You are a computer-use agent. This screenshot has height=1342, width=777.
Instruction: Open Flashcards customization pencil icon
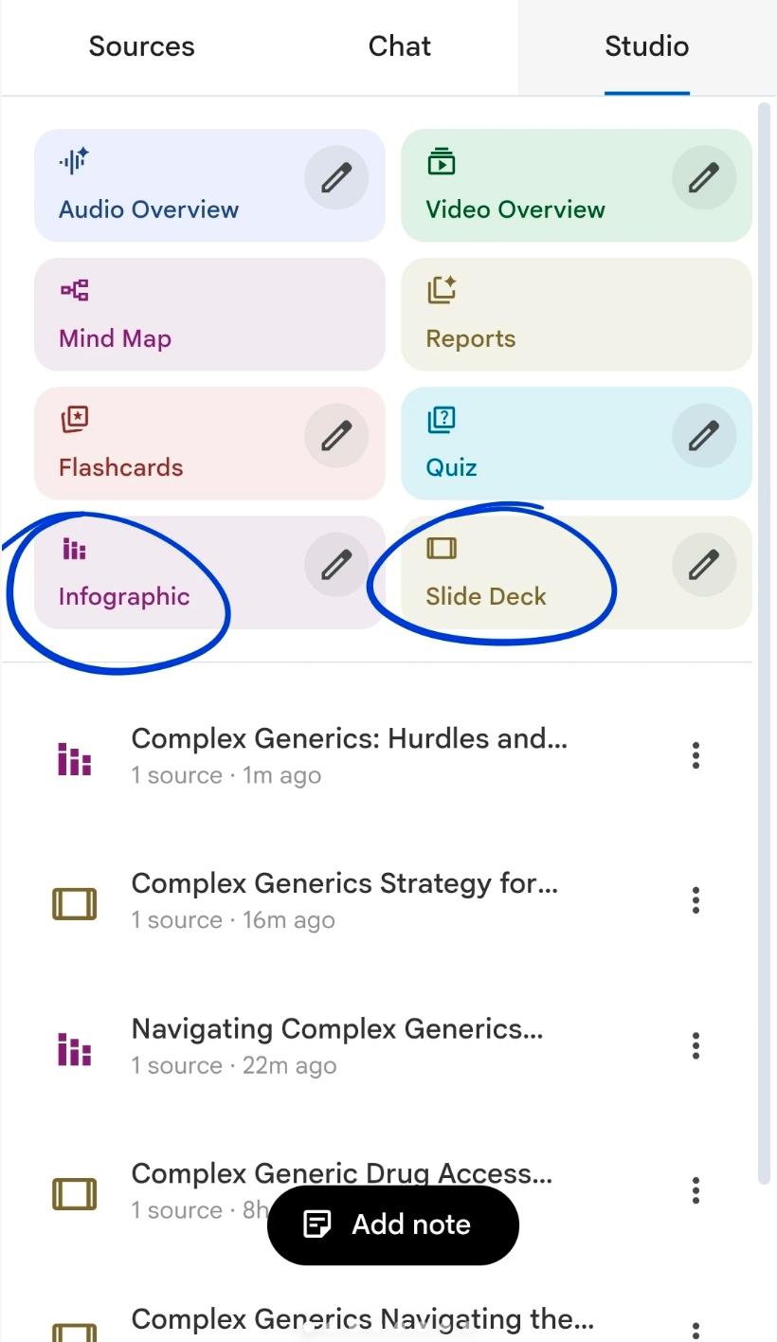pyautogui.click(x=336, y=435)
